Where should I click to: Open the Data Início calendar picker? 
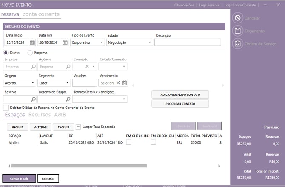[x=32, y=42]
